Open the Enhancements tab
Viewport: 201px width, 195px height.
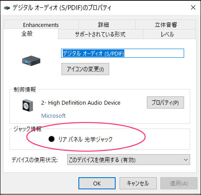click(41, 25)
